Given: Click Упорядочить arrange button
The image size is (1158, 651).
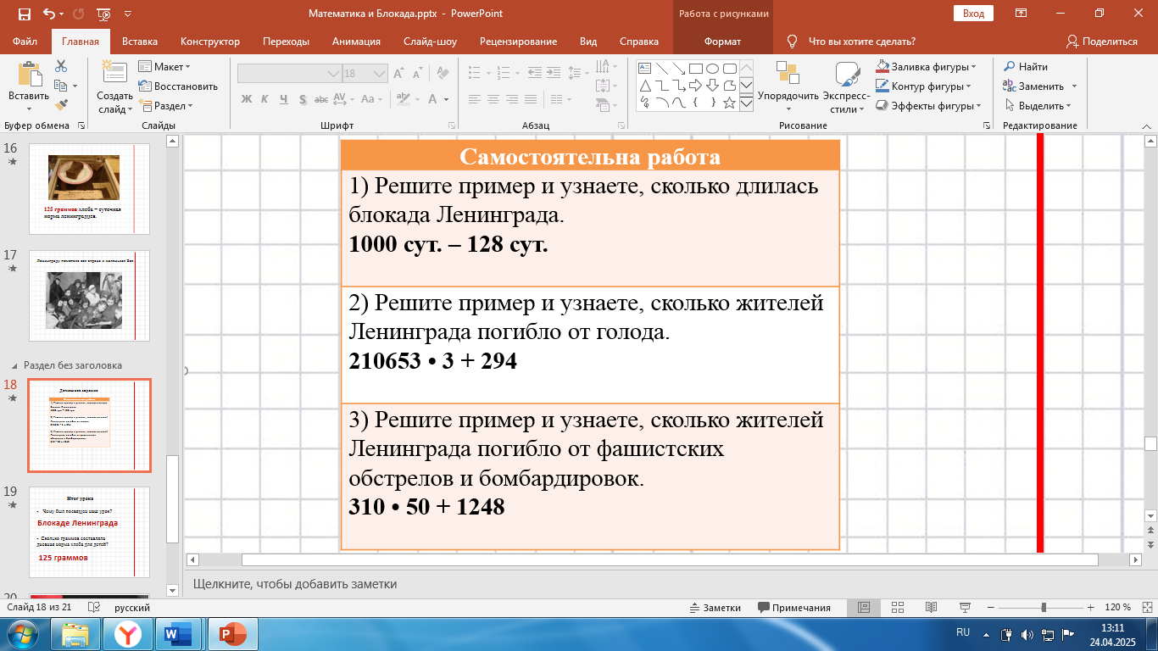Looking at the screenshot, I should click(x=788, y=87).
